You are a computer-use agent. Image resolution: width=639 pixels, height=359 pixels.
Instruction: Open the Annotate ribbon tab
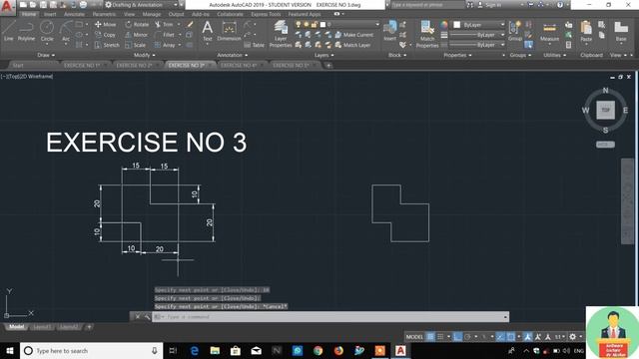(74, 14)
